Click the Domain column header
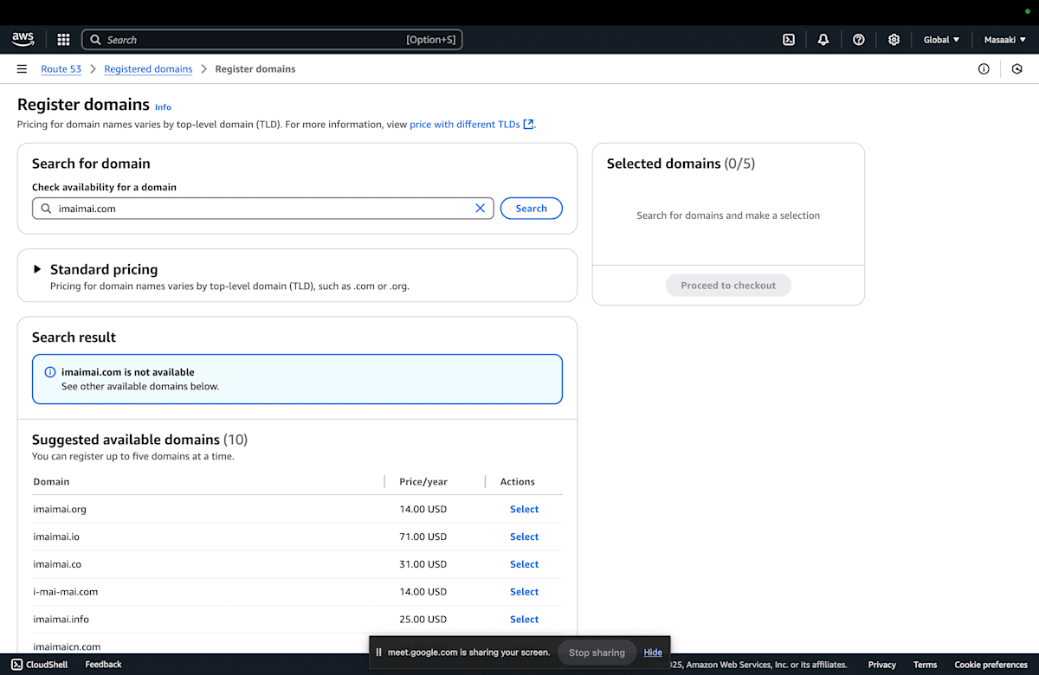This screenshot has width=1039, height=675. click(51, 482)
